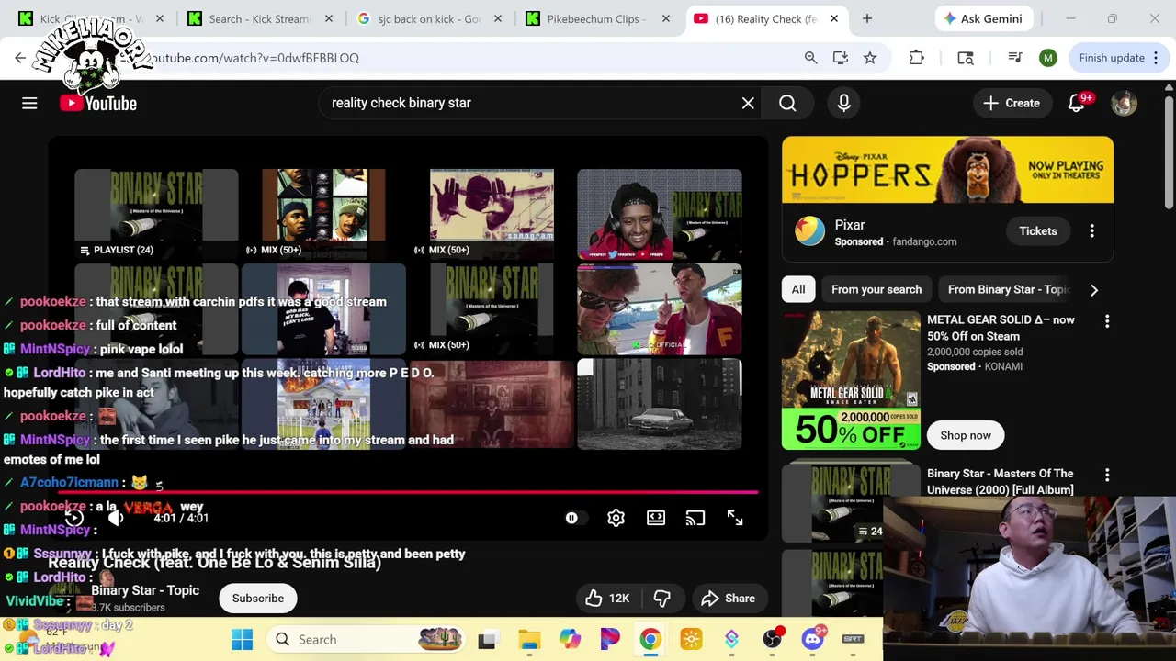Open Metal Gear Solid 50% off thumbnail

pyautogui.click(x=851, y=380)
